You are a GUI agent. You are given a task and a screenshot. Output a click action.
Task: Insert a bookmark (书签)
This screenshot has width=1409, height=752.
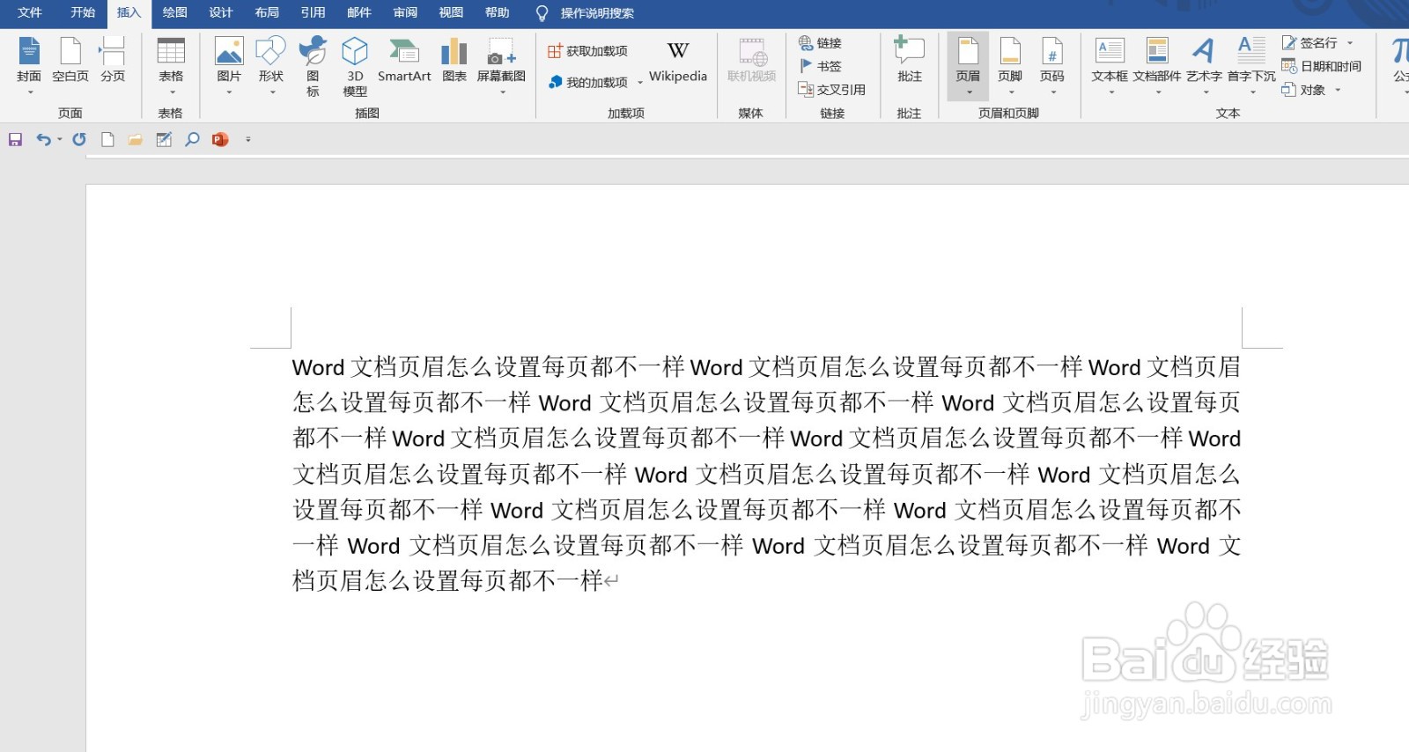pos(820,66)
